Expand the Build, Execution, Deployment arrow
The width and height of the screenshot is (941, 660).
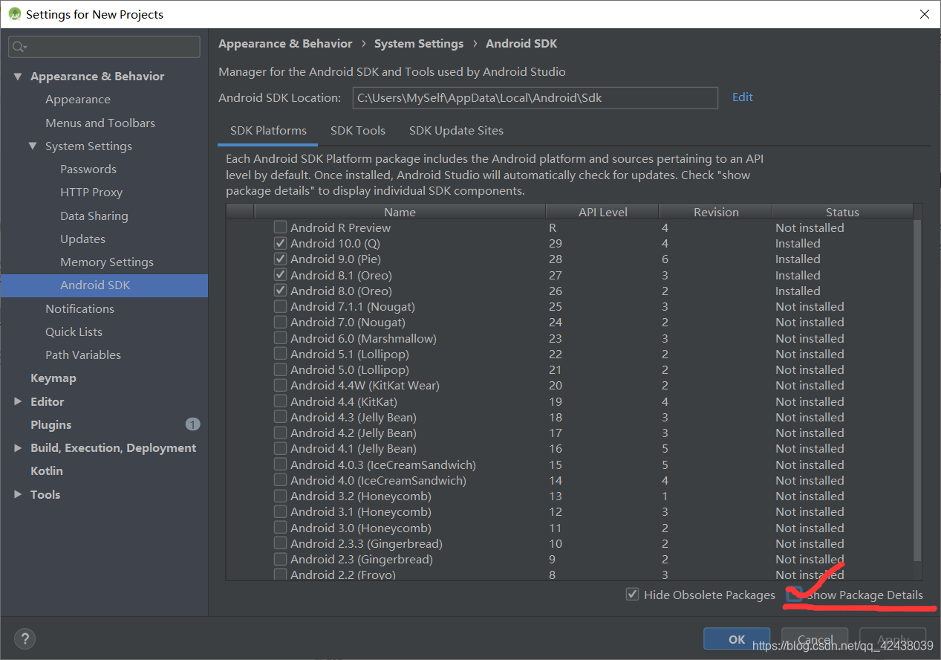pos(18,447)
